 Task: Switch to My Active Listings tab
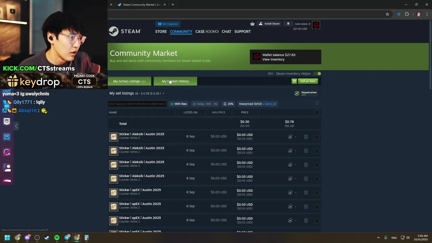(x=130, y=81)
